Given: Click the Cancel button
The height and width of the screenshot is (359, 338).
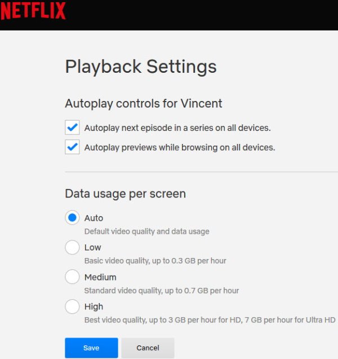Looking at the screenshot, I should 148,348.
